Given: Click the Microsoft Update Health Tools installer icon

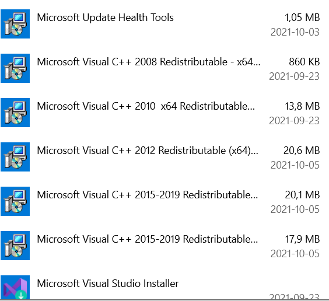Looking at the screenshot, I should pos(15,24).
